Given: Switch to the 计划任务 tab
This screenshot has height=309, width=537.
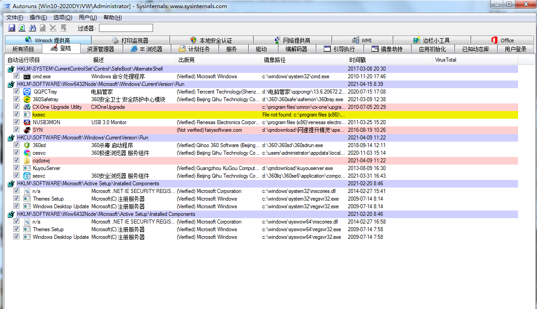Looking at the screenshot, I should pos(195,49).
